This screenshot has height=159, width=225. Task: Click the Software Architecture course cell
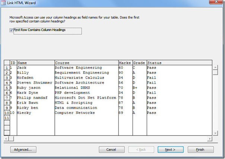(x=86, y=83)
